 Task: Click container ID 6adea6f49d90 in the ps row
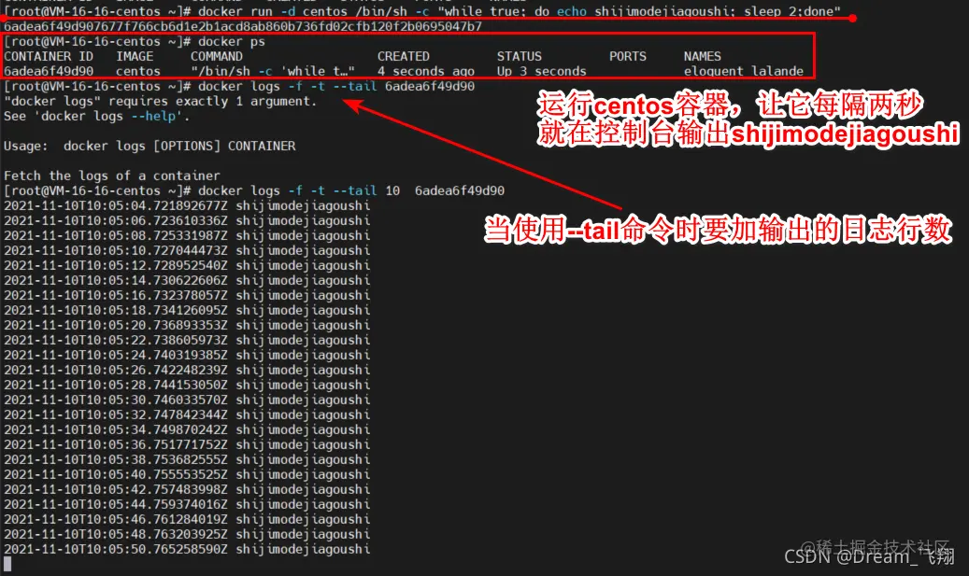(49, 71)
